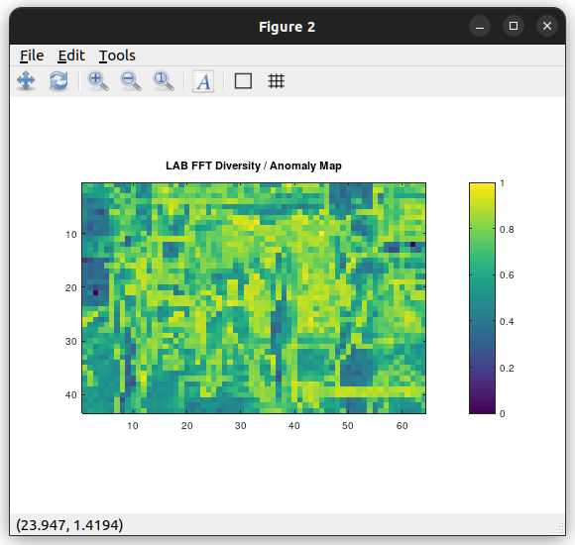This screenshot has width=575, height=545.
Task: Click the colorbar tick label 0.6
Action: point(507,275)
